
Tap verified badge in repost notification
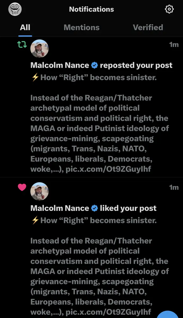coord(94,65)
